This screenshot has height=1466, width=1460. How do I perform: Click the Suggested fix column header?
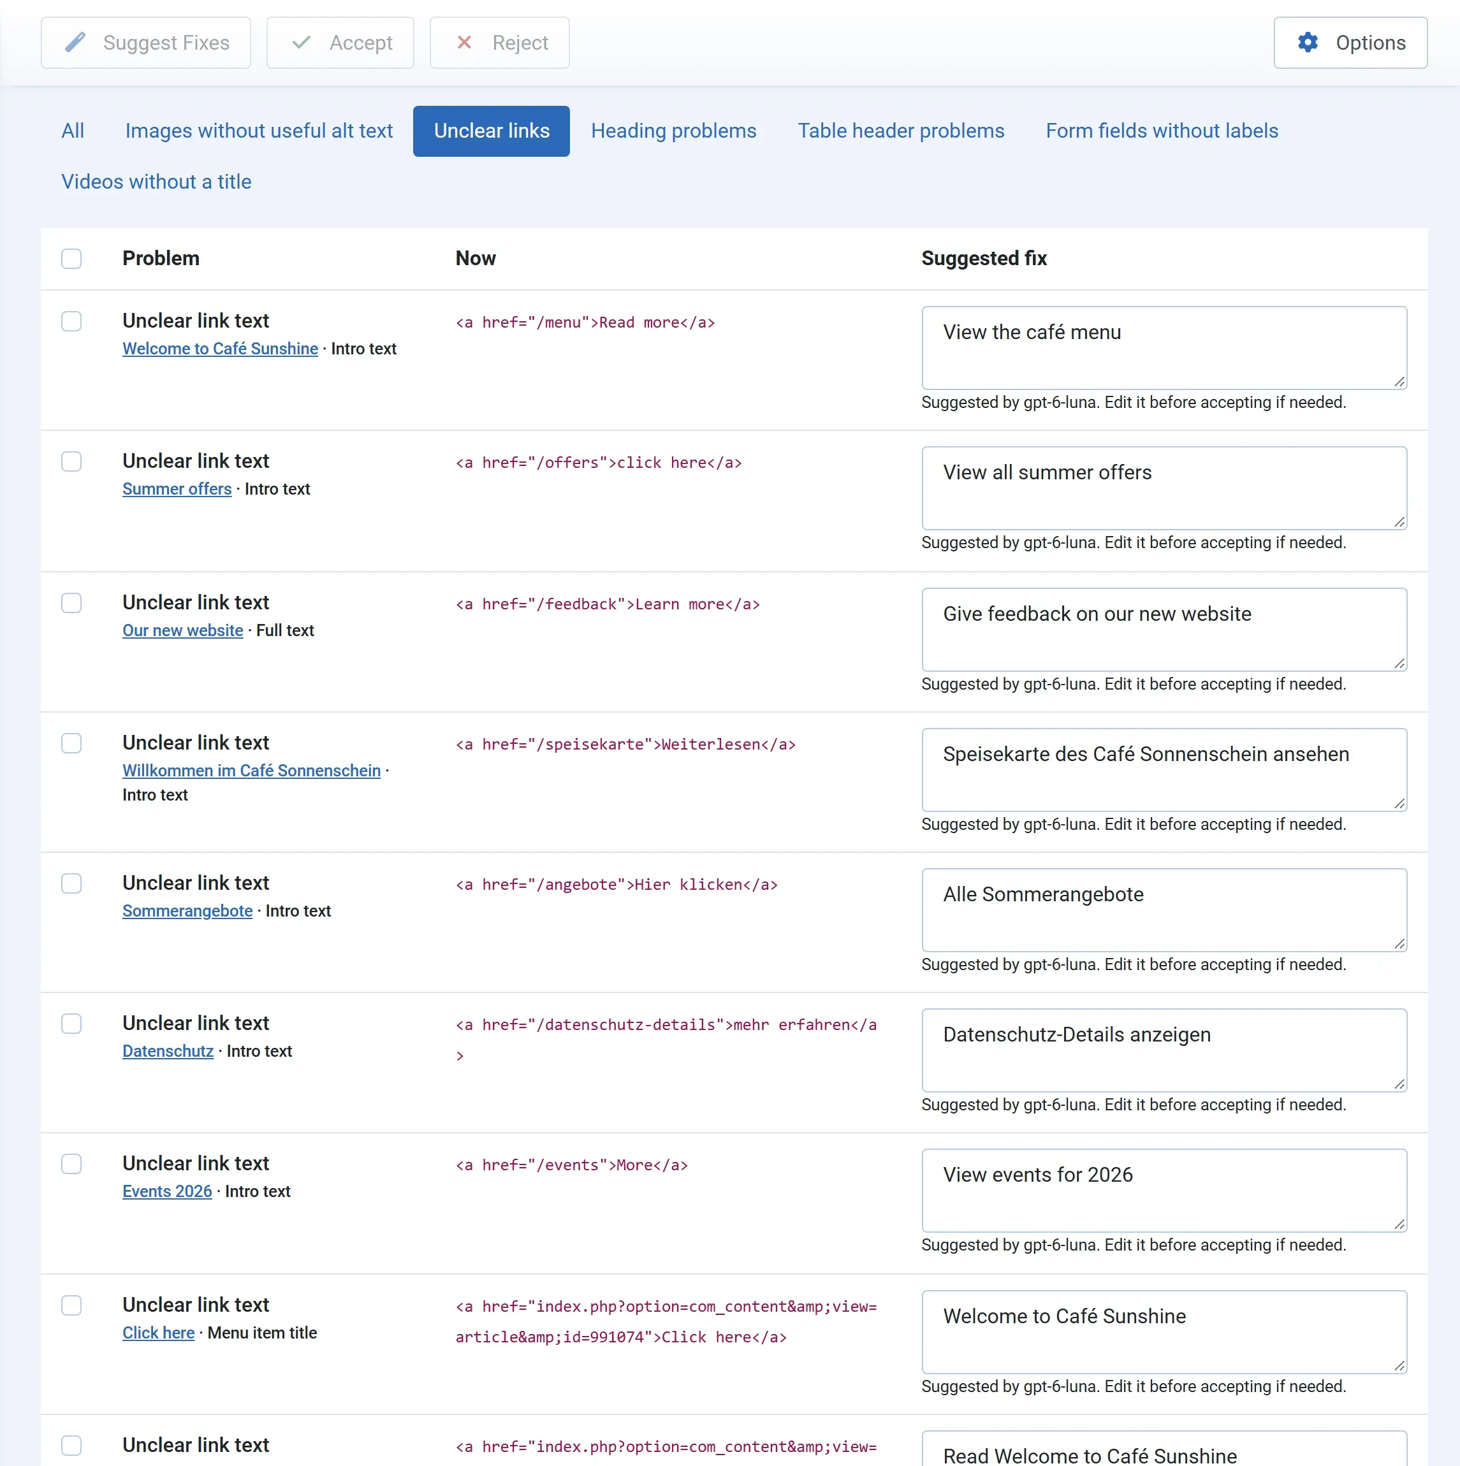(984, 259)
